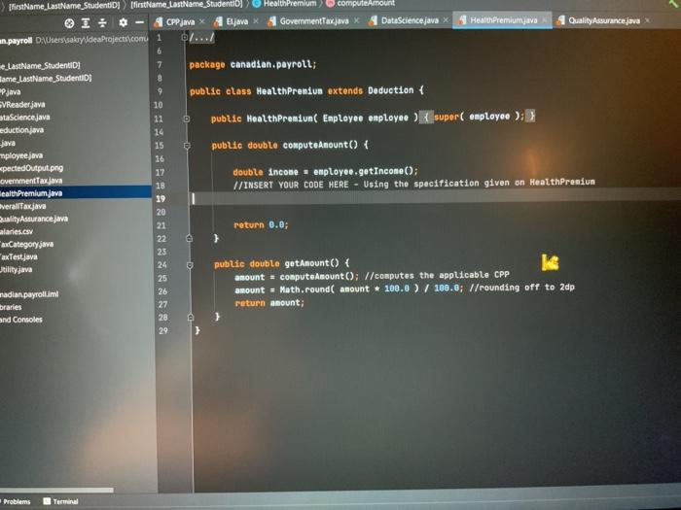The width and height of the screenshot is (681, 510).
Task: Open CSVReader.java in project tree
Action: (x=22, y=104)
